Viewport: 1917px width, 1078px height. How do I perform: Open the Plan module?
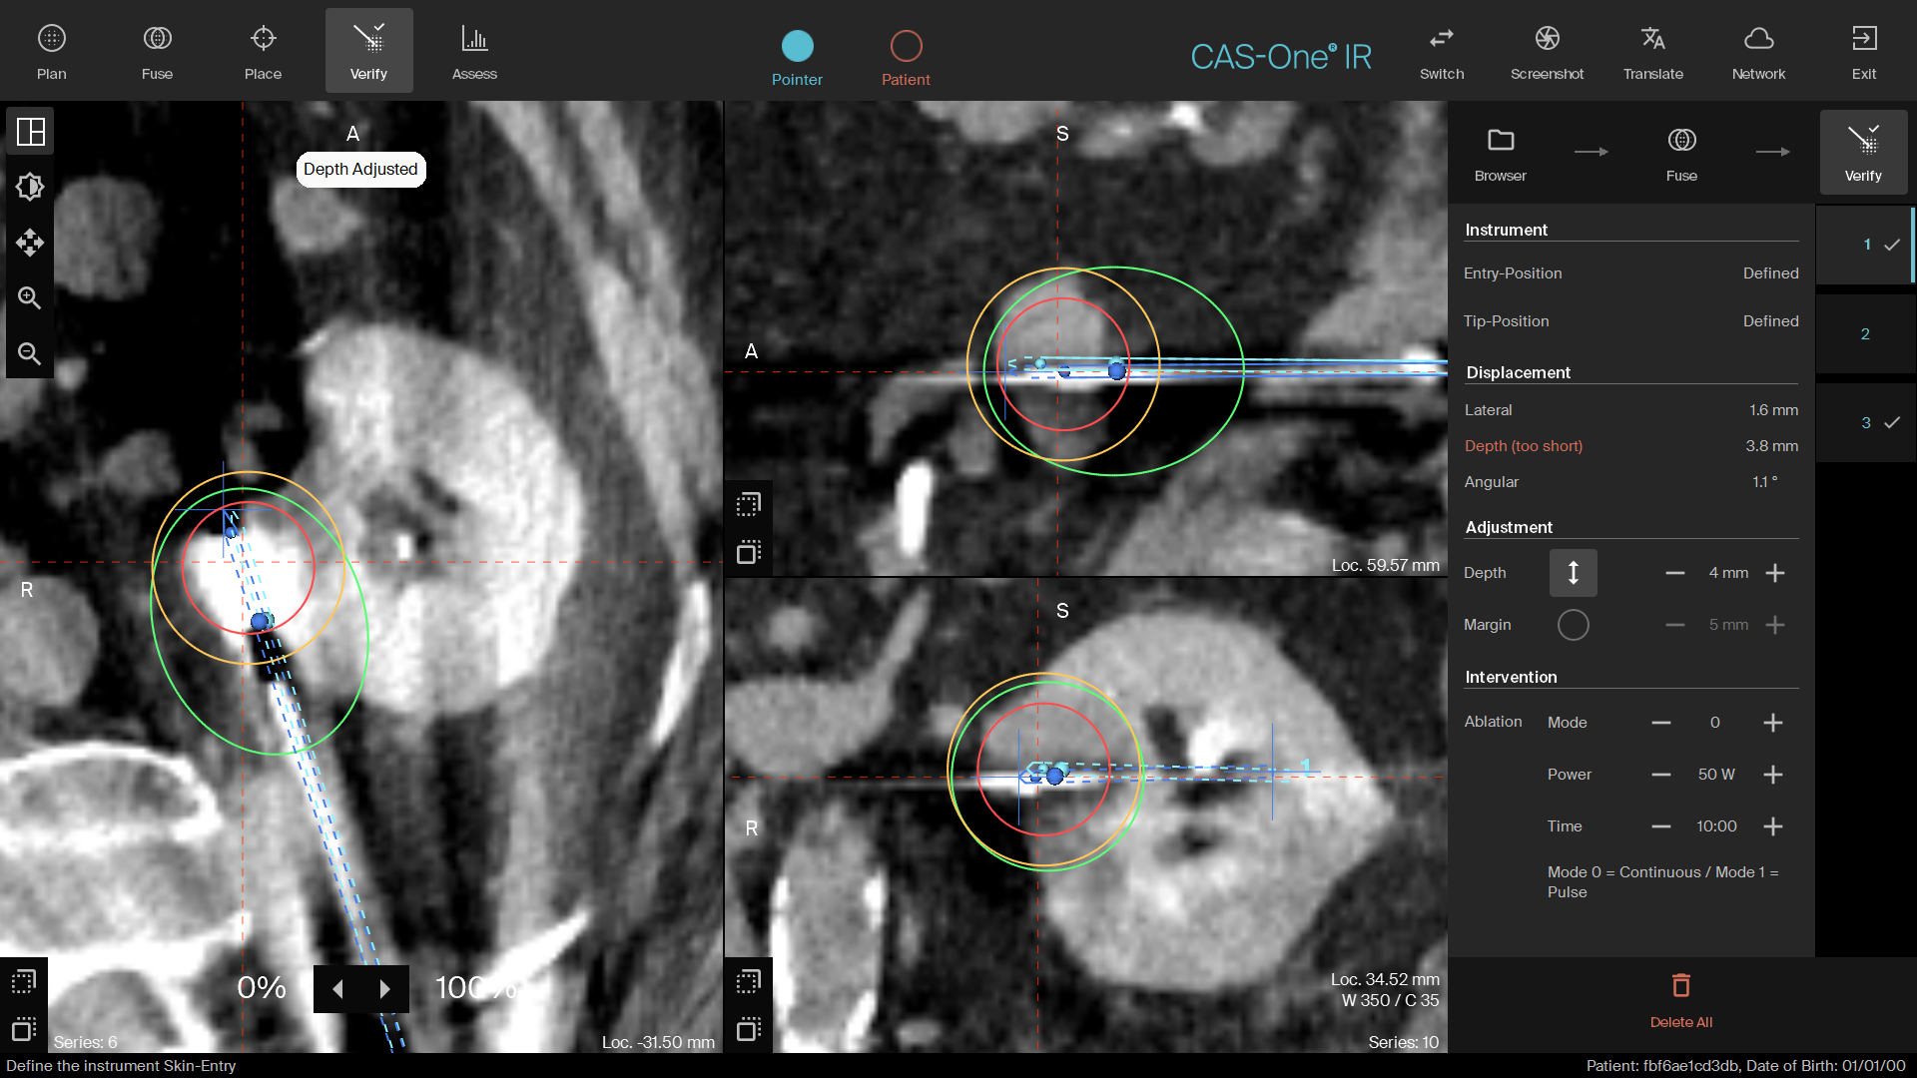point(51,50)
